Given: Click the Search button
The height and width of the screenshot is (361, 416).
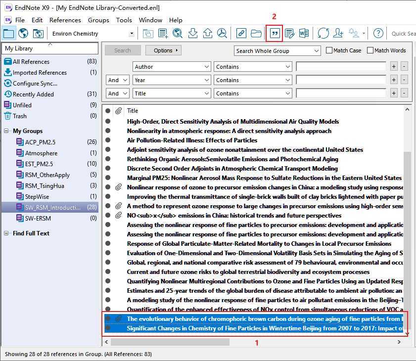Looking at the screenshot, I should click(123, 50).
